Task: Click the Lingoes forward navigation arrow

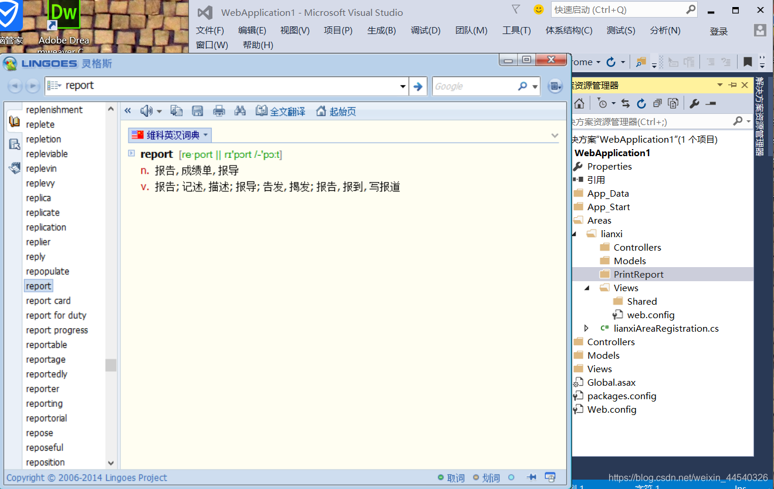Action: (x=33, y=86)
